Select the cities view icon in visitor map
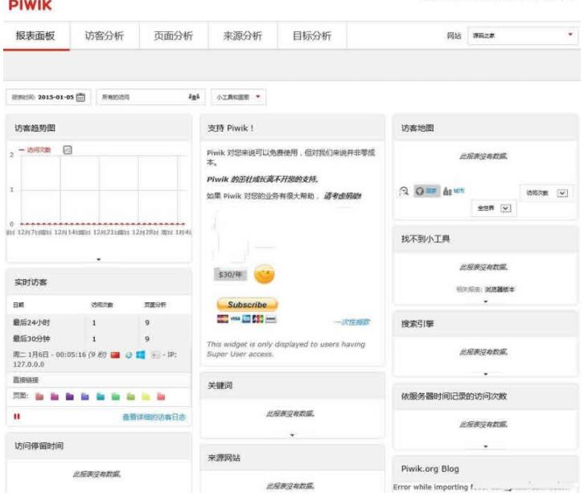The image size is (584, 496). point(453,191)
